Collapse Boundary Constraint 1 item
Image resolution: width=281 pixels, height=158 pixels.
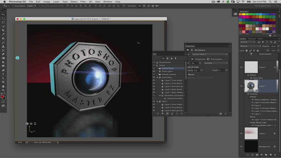(160, 95)
